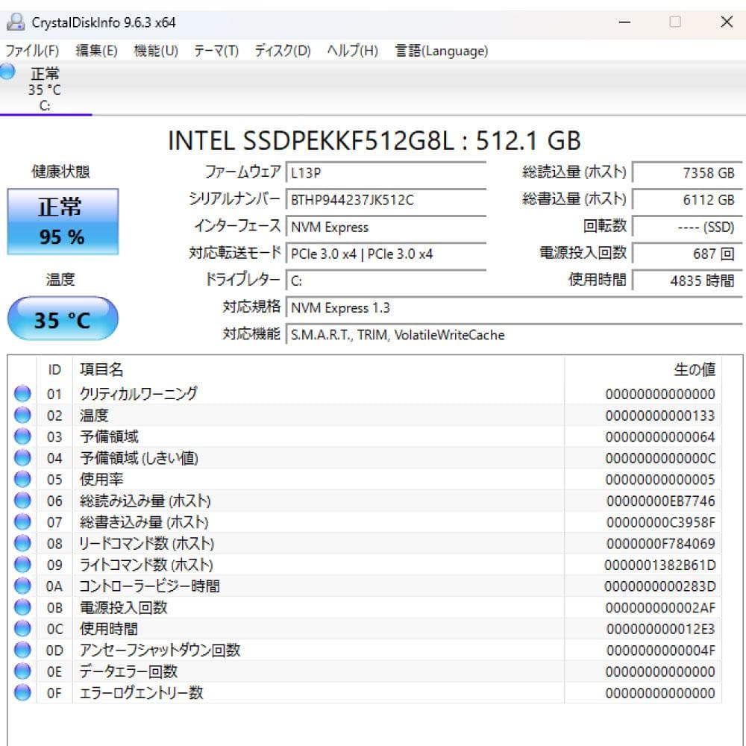Click blue dot beside エラーログエントリー数
This screenshot has height=746, width=746.
coord(22,693)
